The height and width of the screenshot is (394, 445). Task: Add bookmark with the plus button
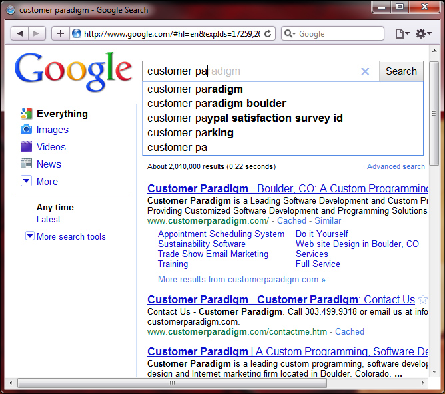61,33
